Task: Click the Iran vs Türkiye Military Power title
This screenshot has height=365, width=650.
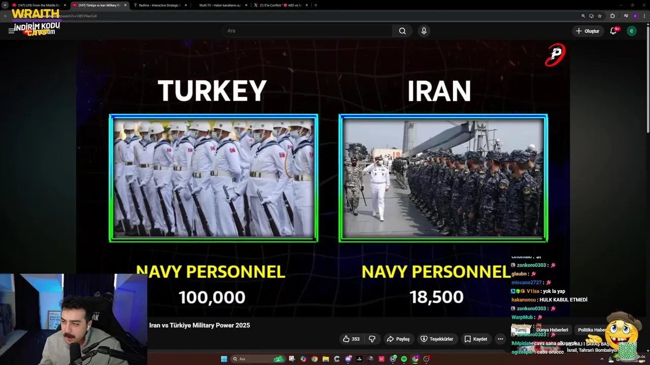Action: coord(200,325)
